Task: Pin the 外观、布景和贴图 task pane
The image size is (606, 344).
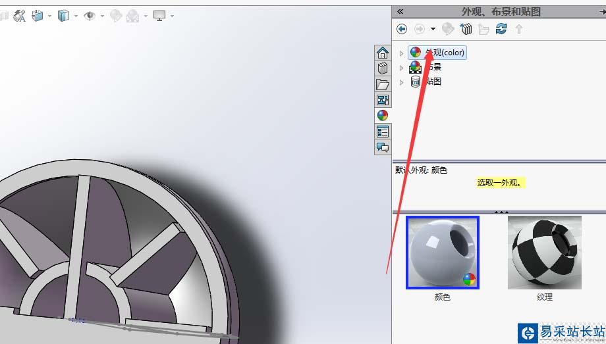Action: (x=602, y=12)
